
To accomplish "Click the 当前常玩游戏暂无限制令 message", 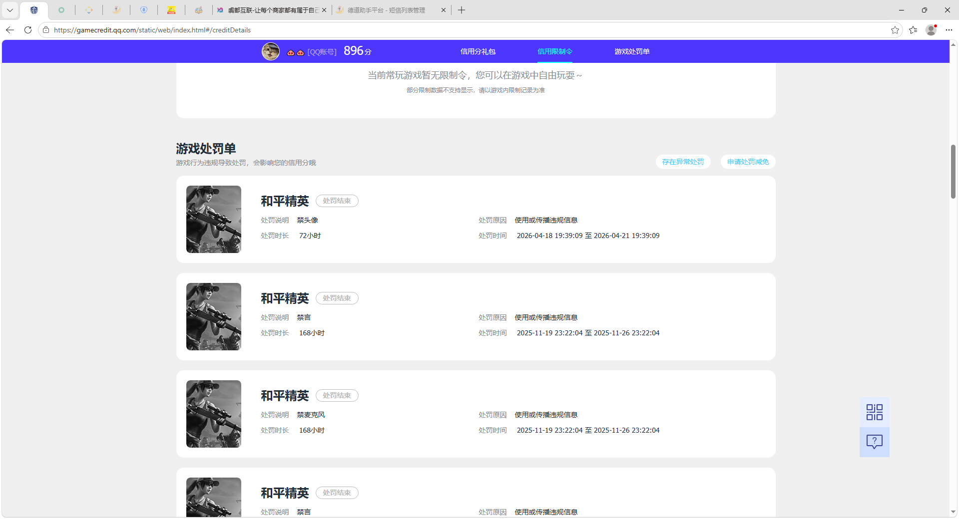I will [475, 75].
